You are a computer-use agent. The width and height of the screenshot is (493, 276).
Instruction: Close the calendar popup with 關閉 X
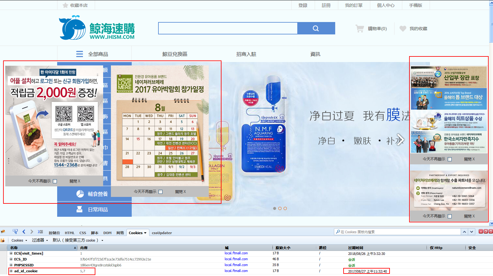click(180, 192)
